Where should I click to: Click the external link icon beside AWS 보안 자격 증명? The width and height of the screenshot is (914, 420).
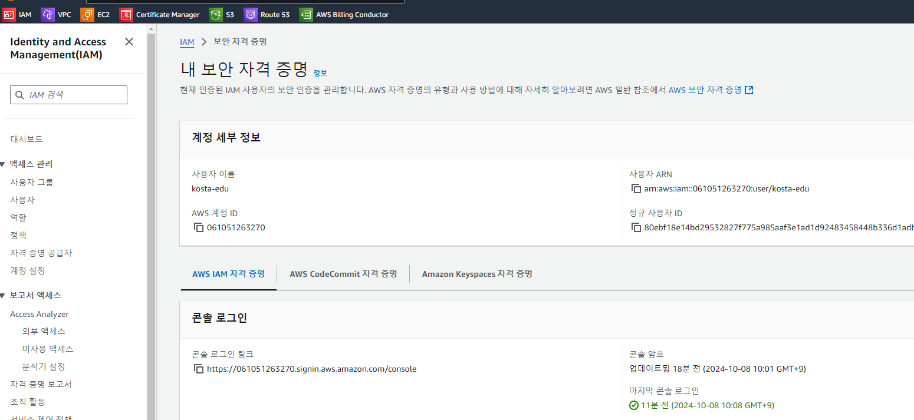point(749,90)
